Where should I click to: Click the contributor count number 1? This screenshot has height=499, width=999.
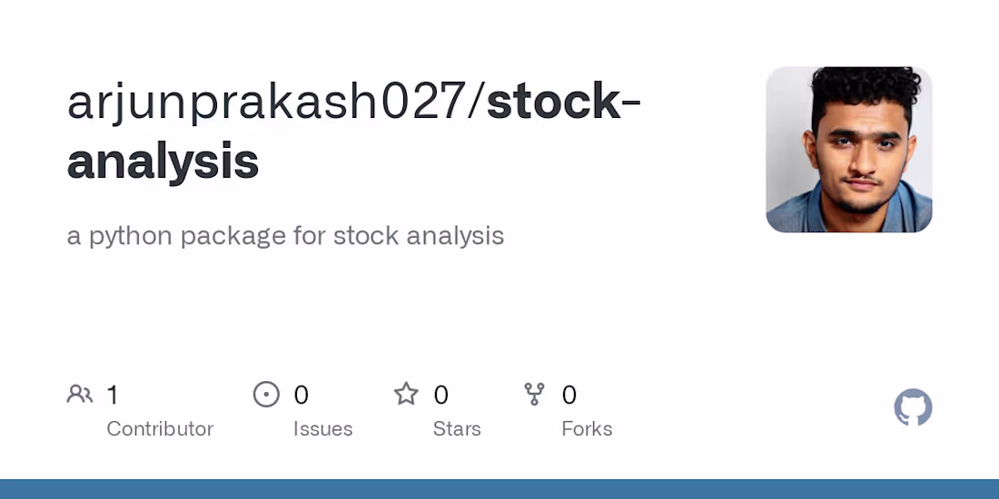(112, 396)
